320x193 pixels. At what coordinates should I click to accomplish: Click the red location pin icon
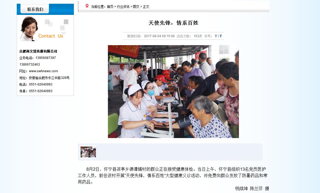tap(87, 6)
